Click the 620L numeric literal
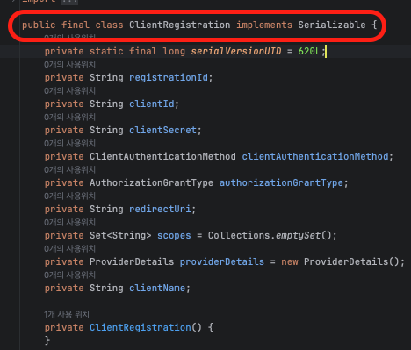This screenshot has height=350, width=411. tap(309, 51)
